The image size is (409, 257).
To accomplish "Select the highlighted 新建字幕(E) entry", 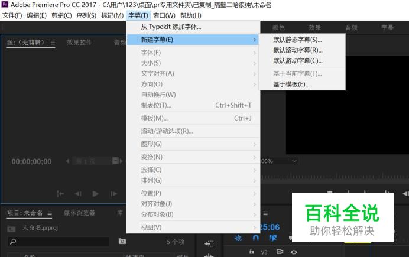I will [193, 40].
